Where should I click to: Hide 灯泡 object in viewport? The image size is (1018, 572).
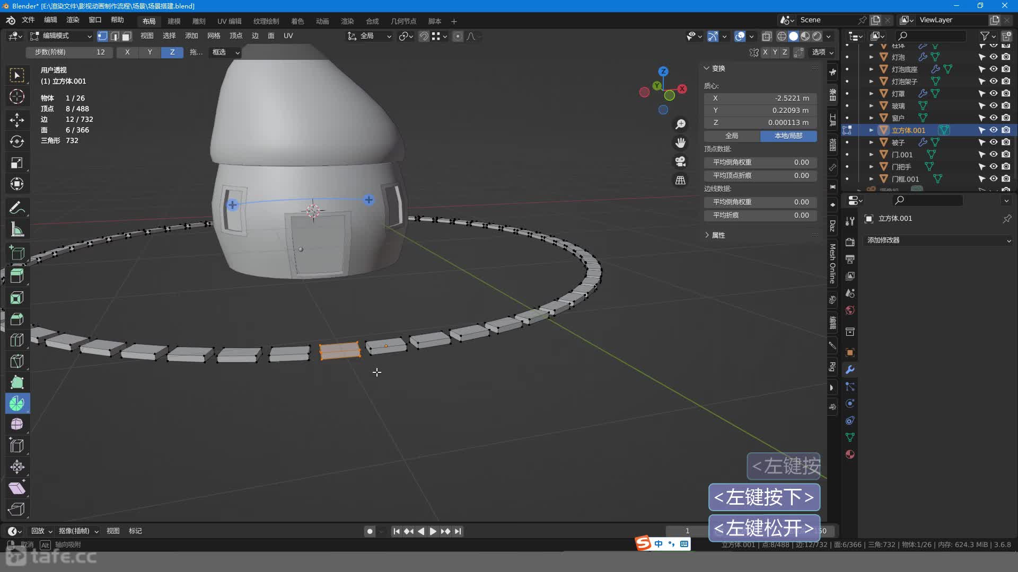click(x=994, y=57)
